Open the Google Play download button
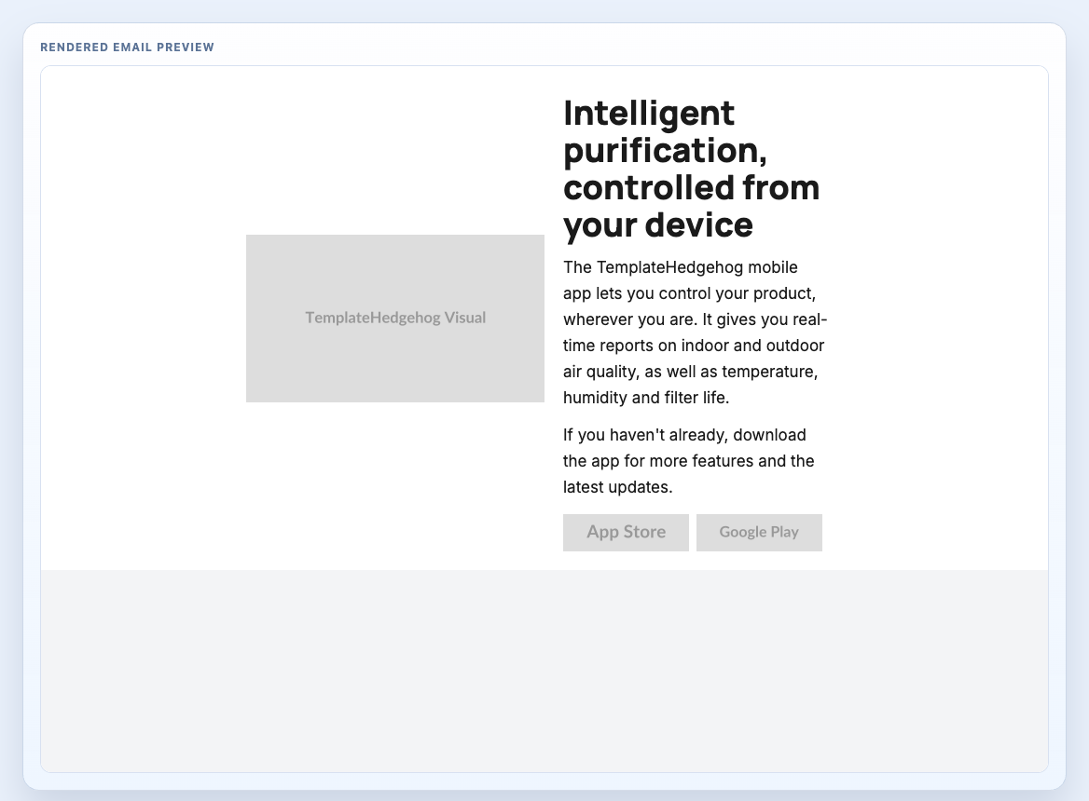 759,533
